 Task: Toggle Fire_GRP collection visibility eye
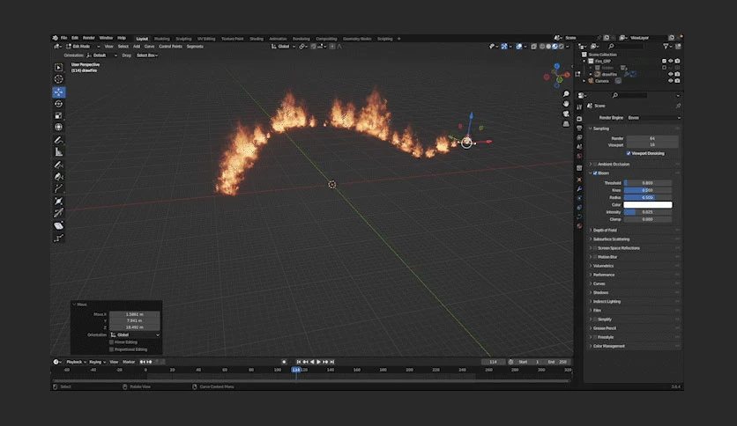(671, 61)
